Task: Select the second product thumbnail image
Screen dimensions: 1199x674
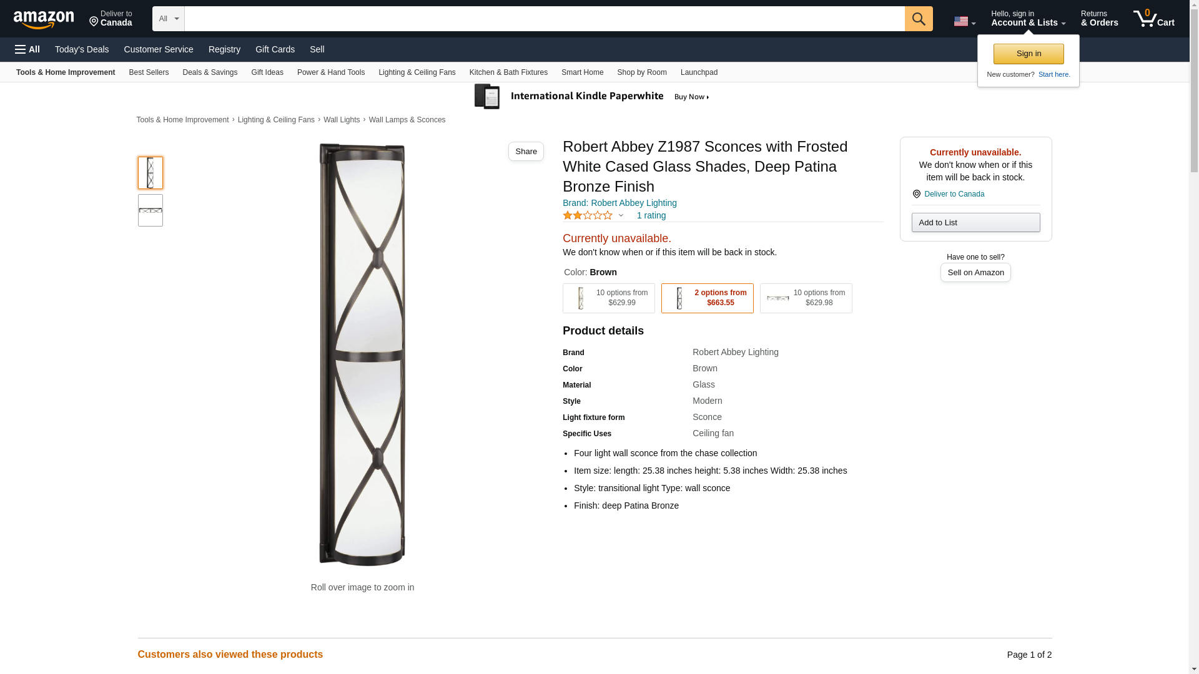Action: tap(150, 210)
